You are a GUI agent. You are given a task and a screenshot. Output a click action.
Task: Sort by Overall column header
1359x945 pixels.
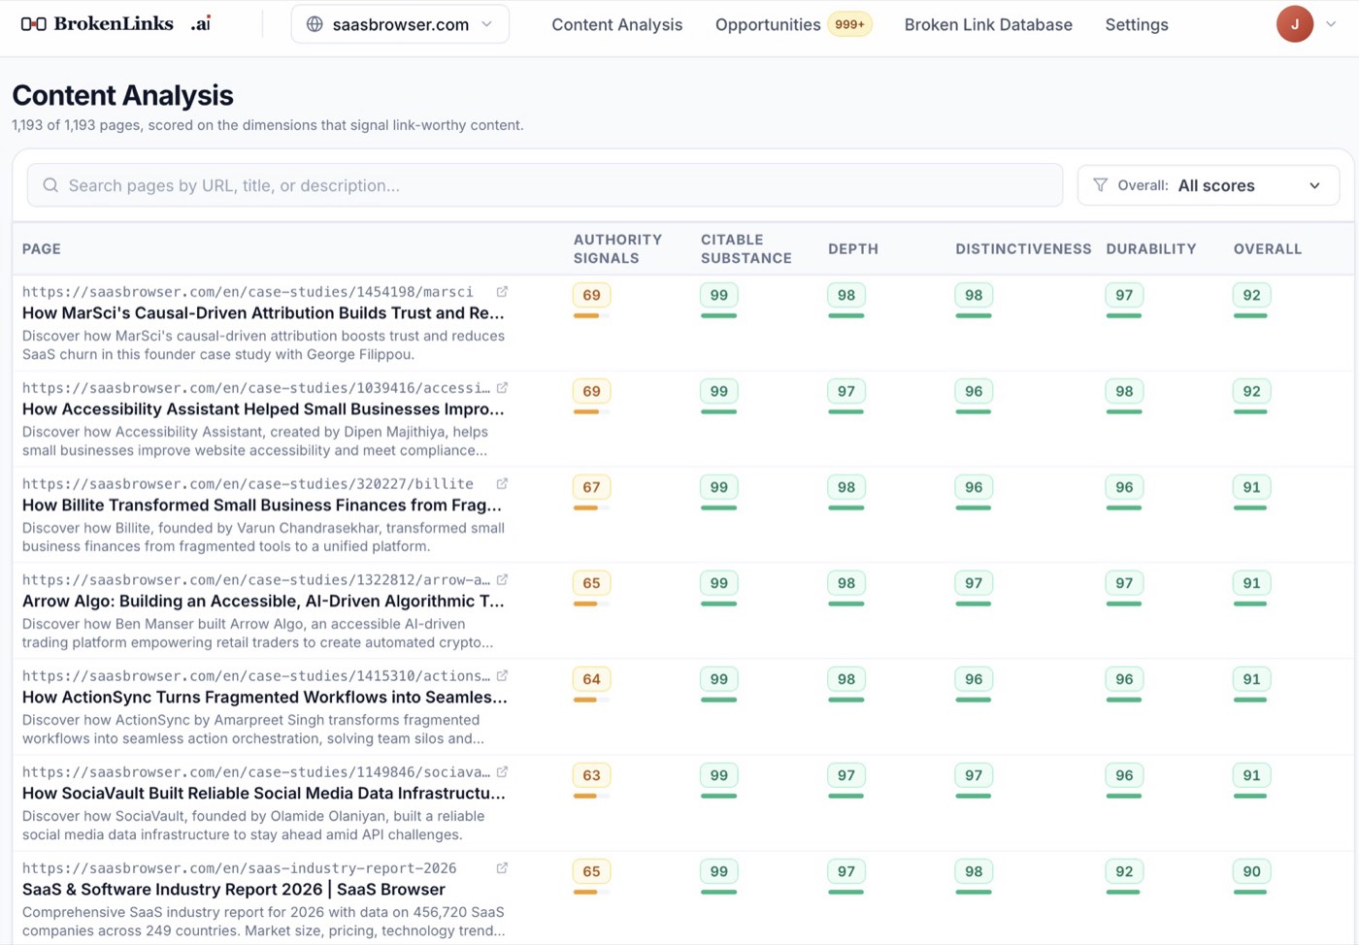click(x=1267, y=249)
